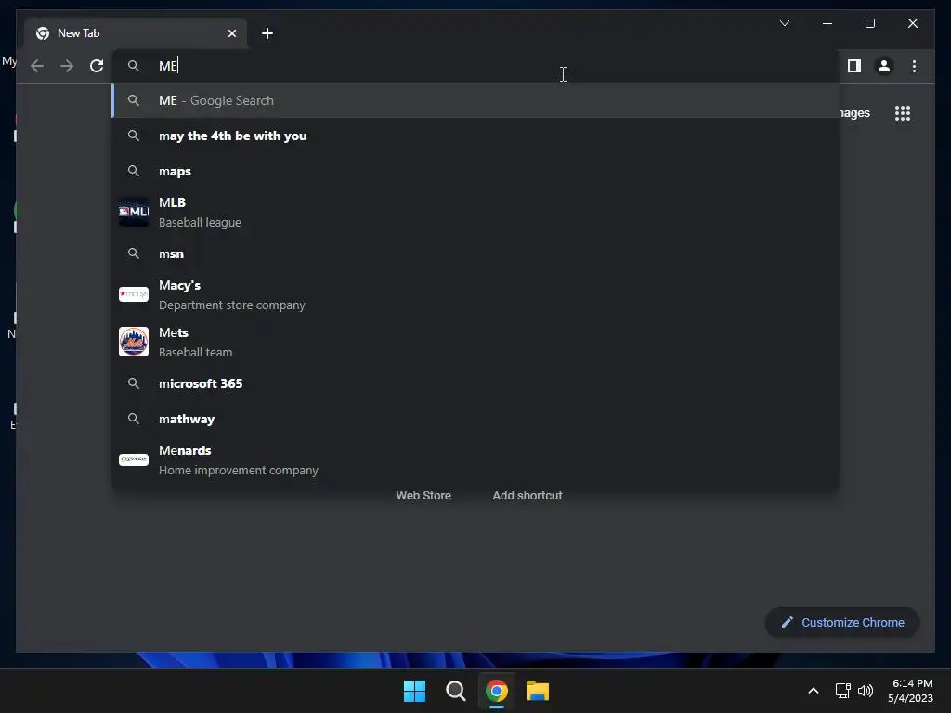This screenshot has width=951, height=713.
Task: Open network status tray icon
Action: click(842, 691)
